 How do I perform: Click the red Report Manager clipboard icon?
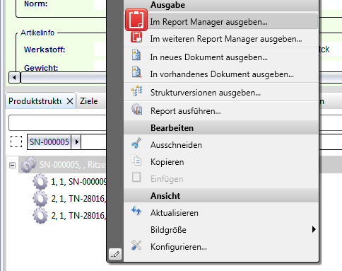click(x=136, y=20)
